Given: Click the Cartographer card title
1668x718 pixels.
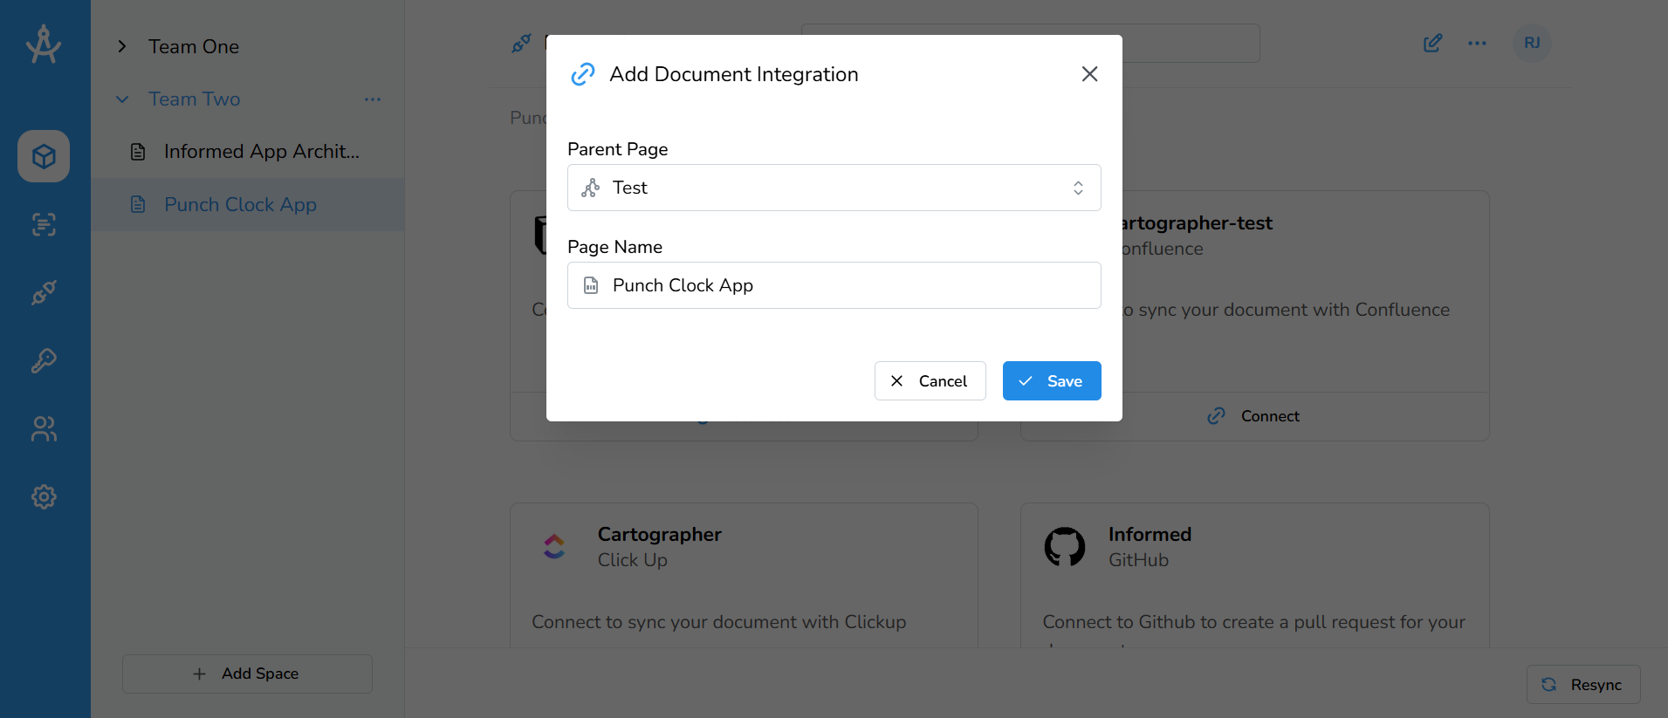Looking at the screenshot, I should (660, 534).
